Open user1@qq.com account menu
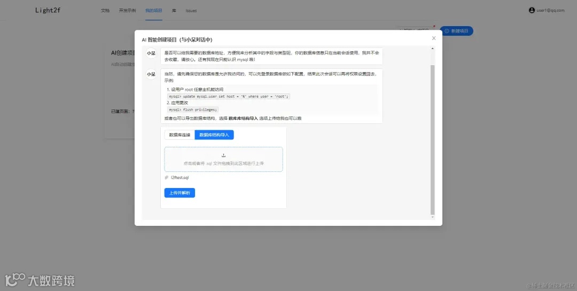The height and width of the screenshot is (291, 577). 550,10
